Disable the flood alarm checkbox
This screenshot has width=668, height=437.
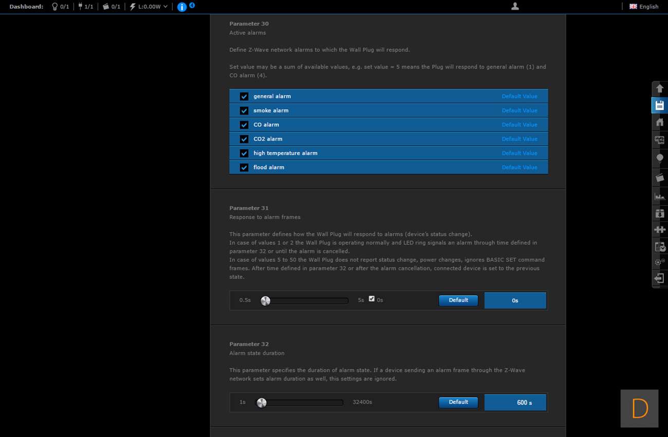(244, 167)
